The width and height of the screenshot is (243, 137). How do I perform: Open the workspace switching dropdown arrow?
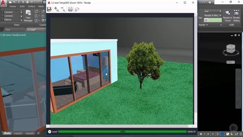click(204, 134)
